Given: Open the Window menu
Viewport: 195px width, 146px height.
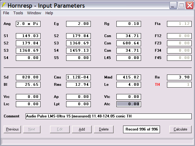Looking at the screenshot, I should tap(34, 13).
